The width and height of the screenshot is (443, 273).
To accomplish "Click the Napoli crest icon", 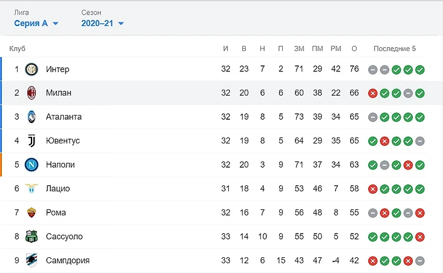I will pyautogui.click(x=32, y=165).
